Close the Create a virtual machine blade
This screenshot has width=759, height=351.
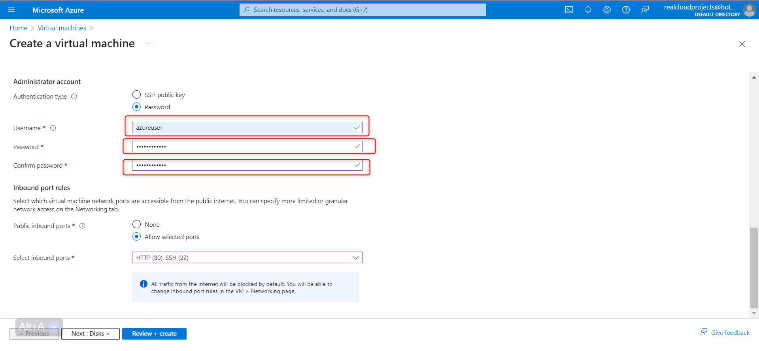742,44
